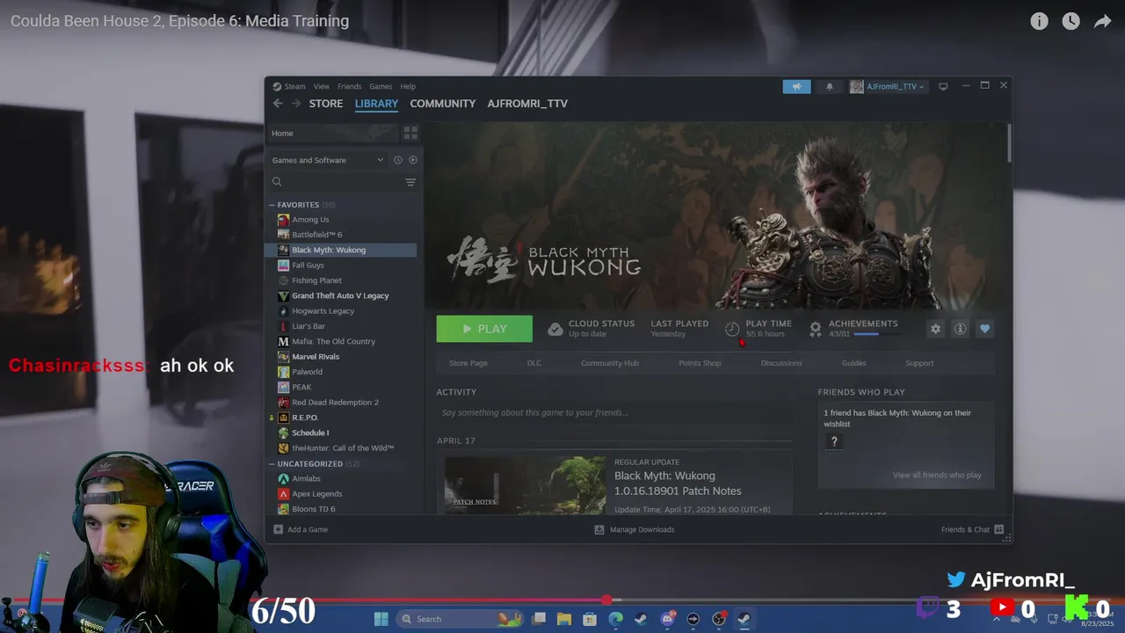
Task: Open Steam announcements megaphone button
Action: [x=796, y=86]
